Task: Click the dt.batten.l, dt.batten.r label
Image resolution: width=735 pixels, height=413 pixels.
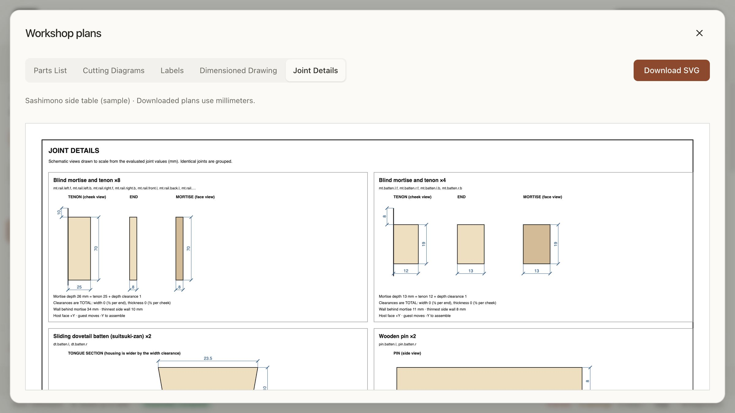Action: pyautogui.click(x=70, y=344)
